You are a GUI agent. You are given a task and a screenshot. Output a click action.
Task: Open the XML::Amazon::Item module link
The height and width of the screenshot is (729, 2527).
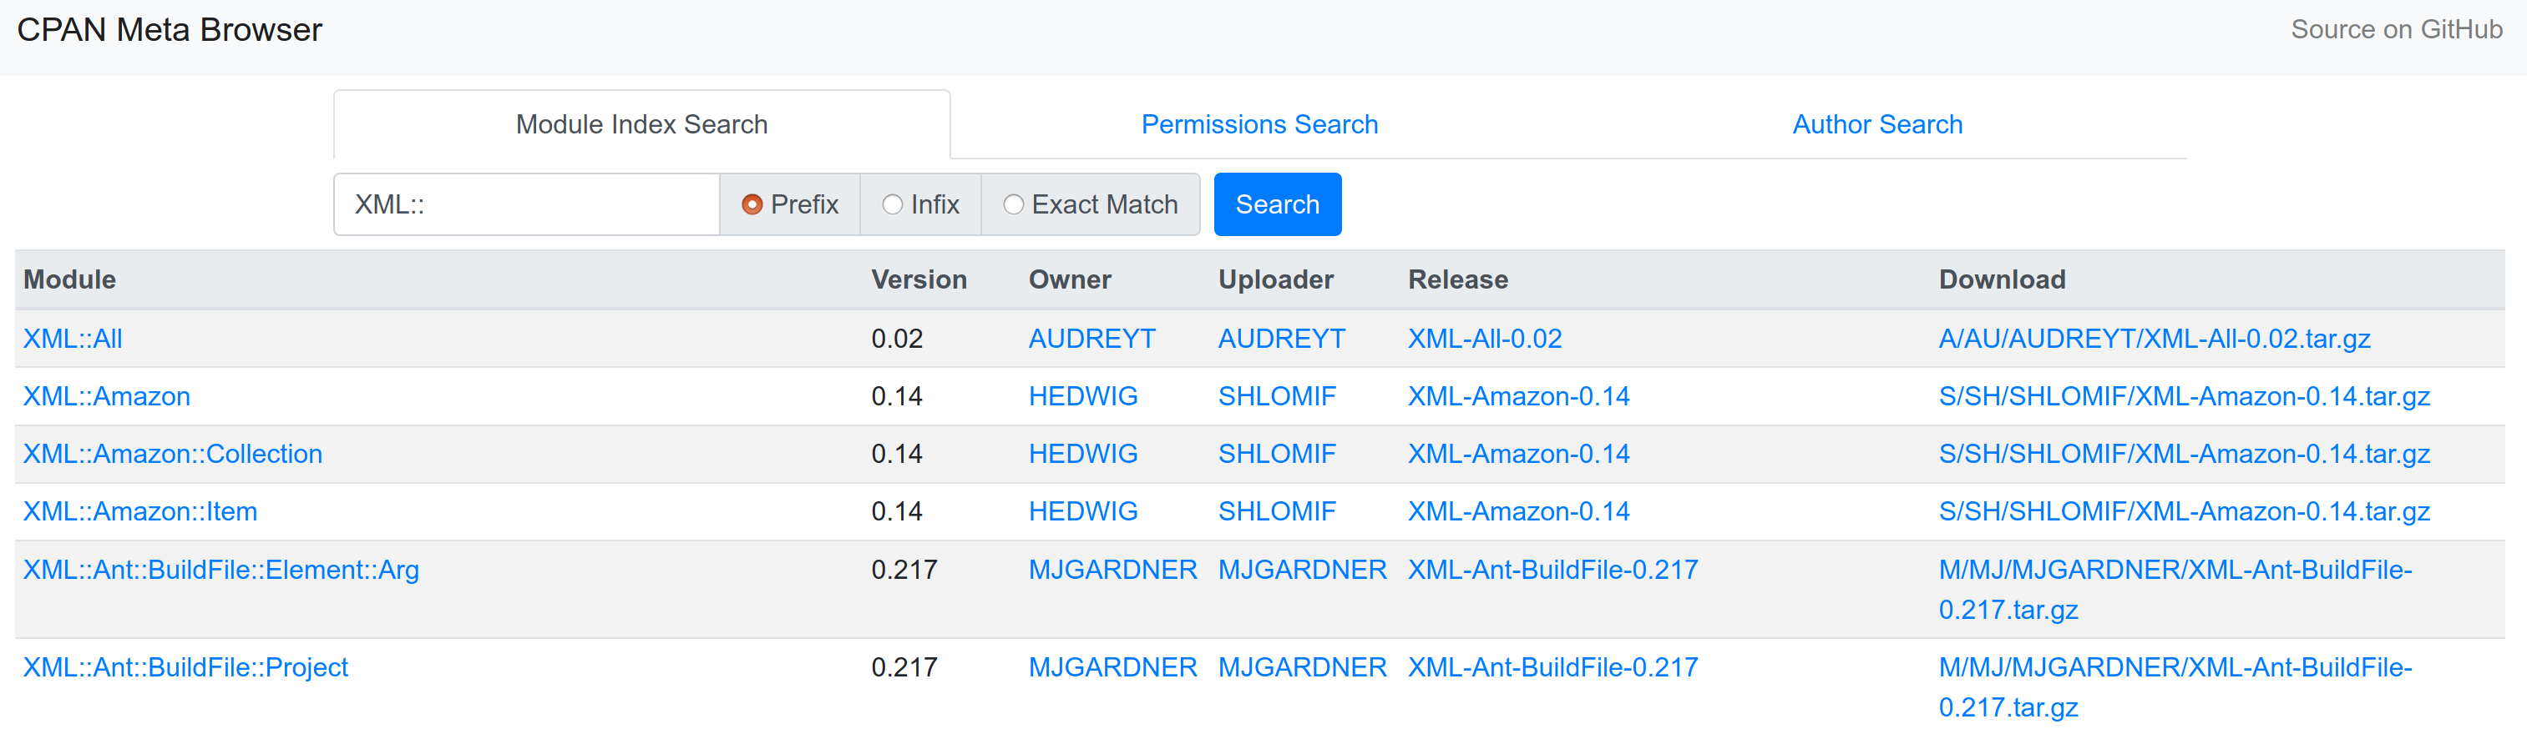tap(140, 511)
